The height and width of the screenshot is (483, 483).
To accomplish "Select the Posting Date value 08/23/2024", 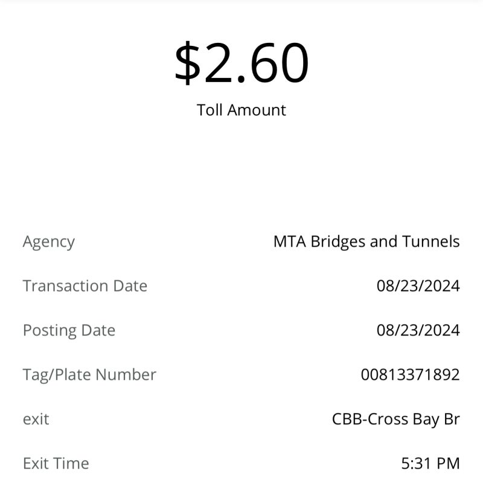I will pos(418,330).
